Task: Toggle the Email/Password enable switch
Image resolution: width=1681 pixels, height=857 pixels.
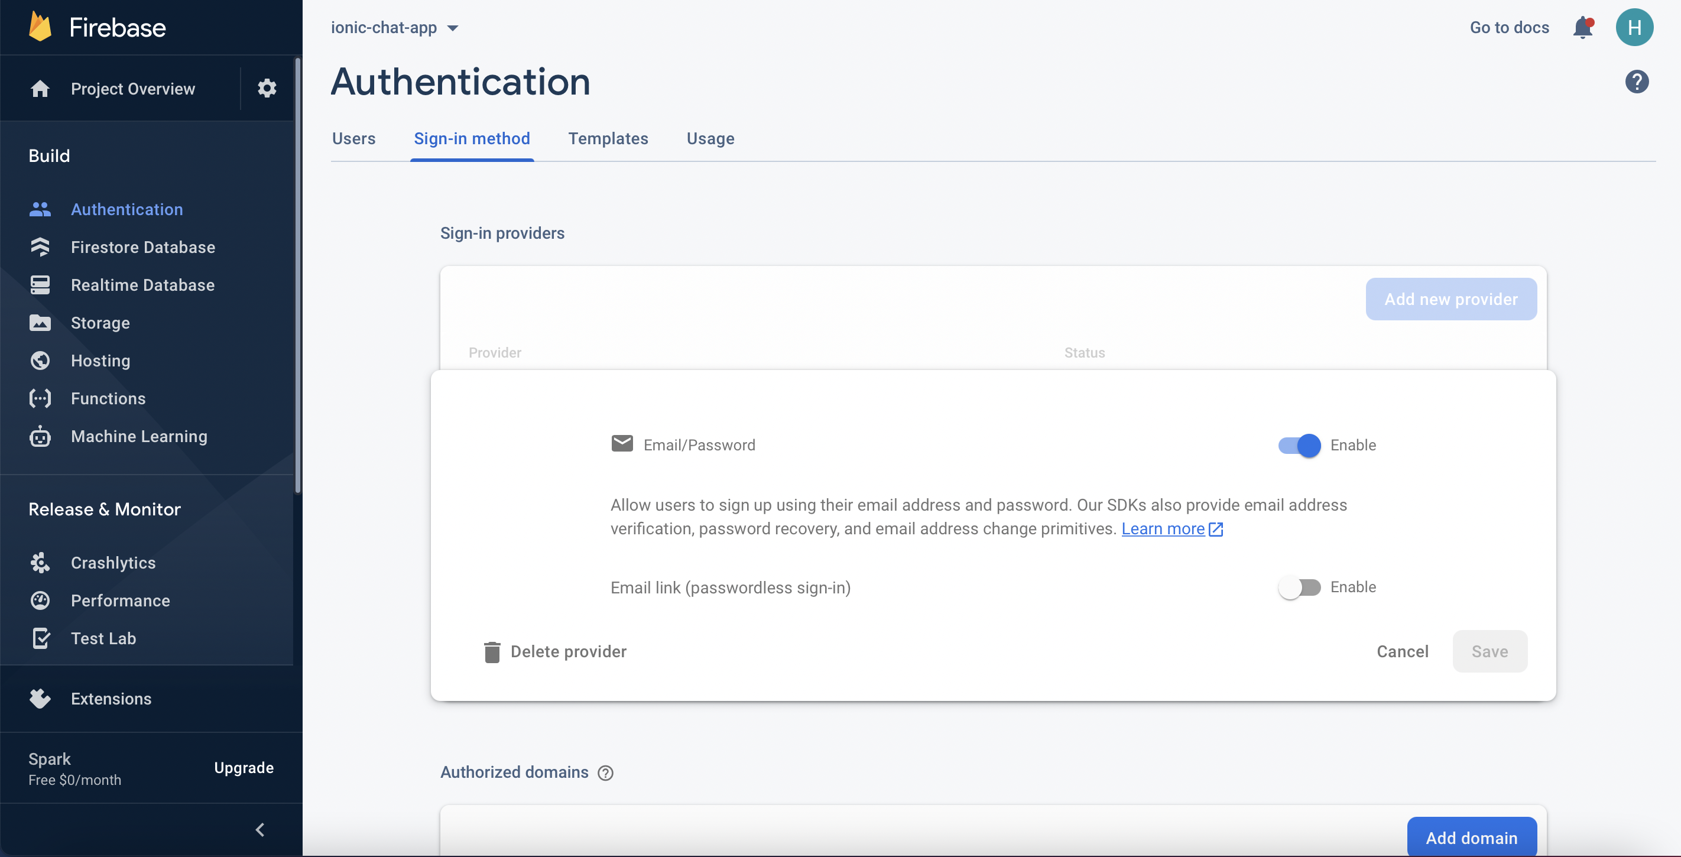Action: [1299, 445]
